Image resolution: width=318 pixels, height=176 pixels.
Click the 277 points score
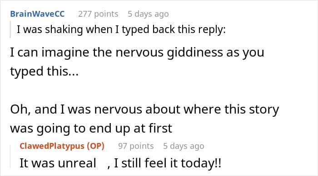[98, 14]
